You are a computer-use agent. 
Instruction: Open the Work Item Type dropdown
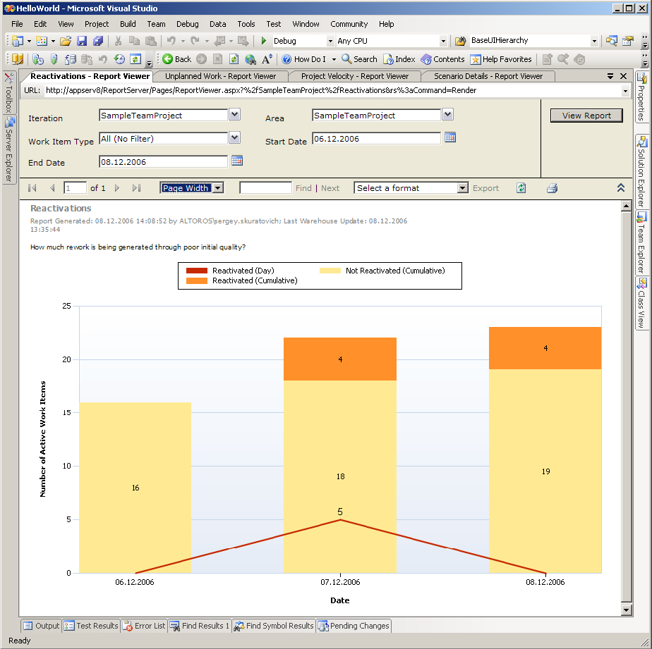click(x=235, y=137)
